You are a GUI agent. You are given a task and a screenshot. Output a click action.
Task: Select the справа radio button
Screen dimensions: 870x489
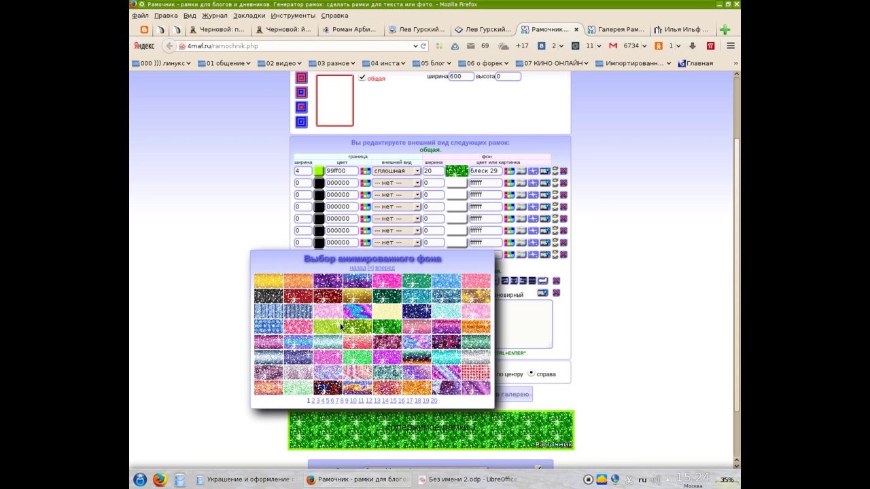pyautogui.click(x=531, y=374)
